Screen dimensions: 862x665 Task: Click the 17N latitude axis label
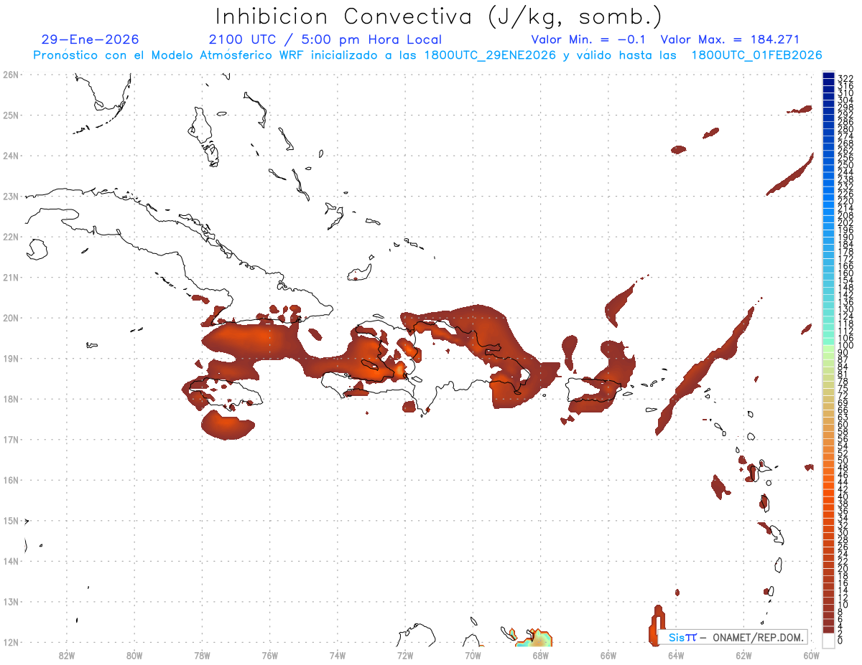click(10, 439)
